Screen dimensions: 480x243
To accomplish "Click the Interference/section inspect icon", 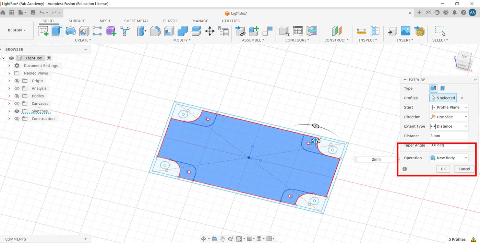I will pyautogui.click(x=375, y=31).
